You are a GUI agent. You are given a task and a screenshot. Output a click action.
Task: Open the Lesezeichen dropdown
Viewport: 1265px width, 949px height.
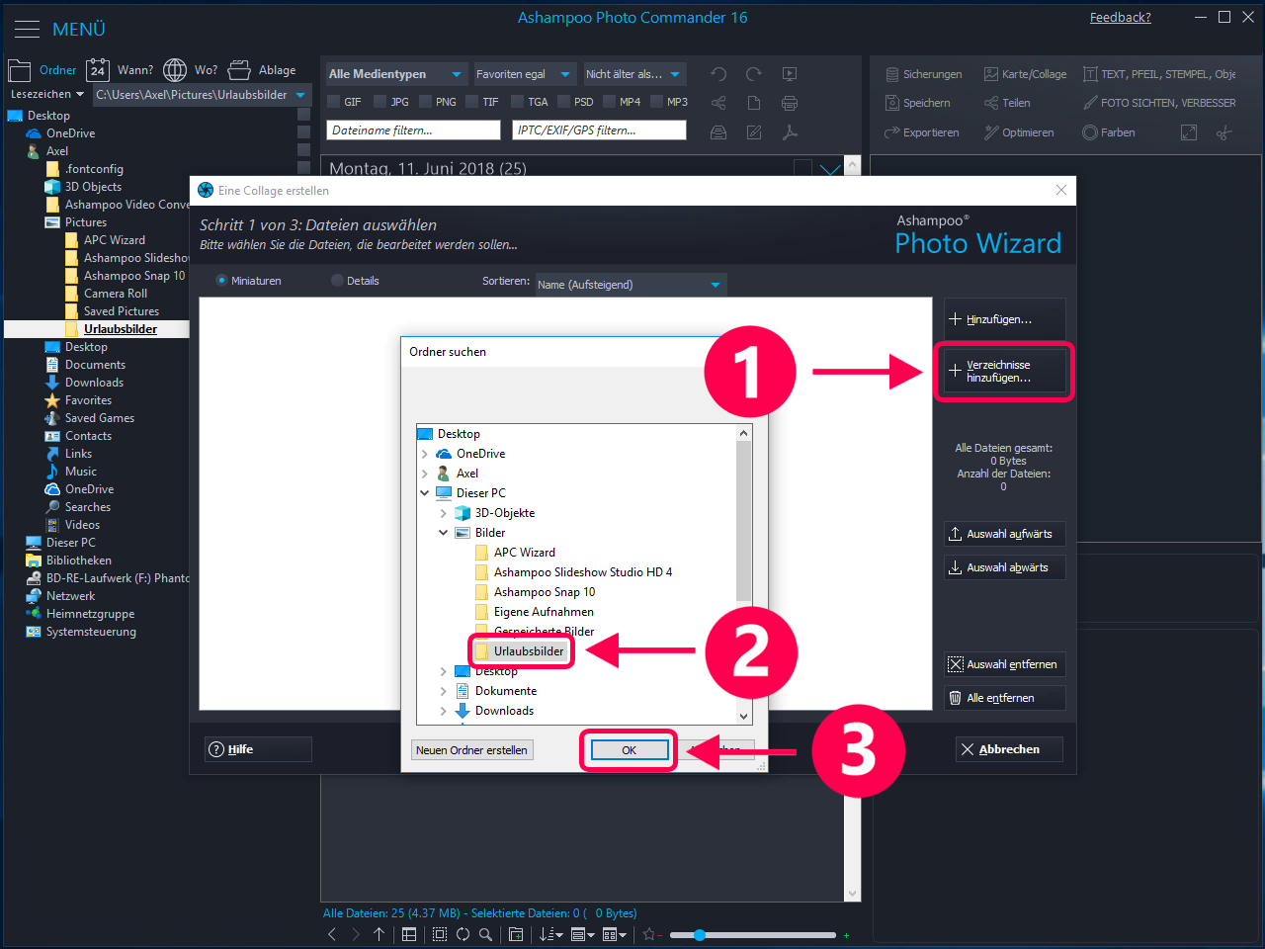point(47,95)
